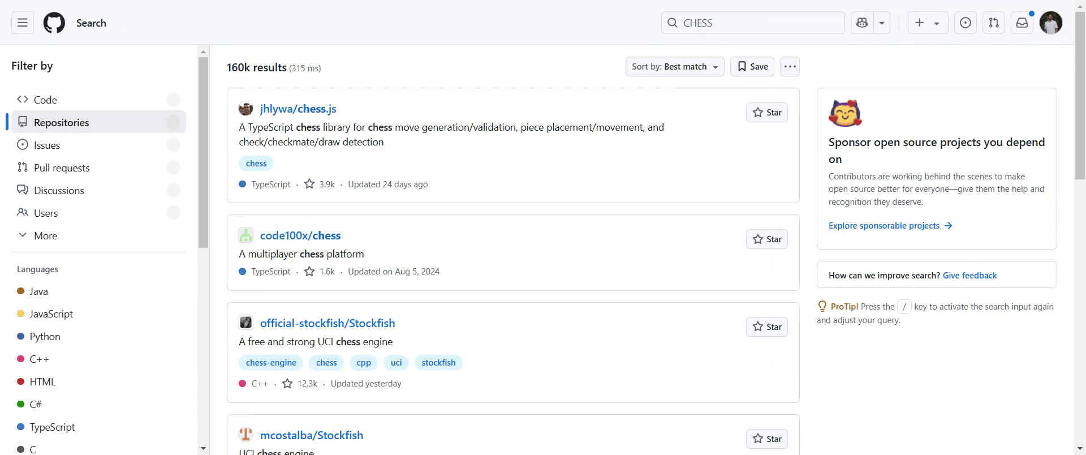Filter by JavaScript language
The image size is (1086, 455).
pos(98,314)
